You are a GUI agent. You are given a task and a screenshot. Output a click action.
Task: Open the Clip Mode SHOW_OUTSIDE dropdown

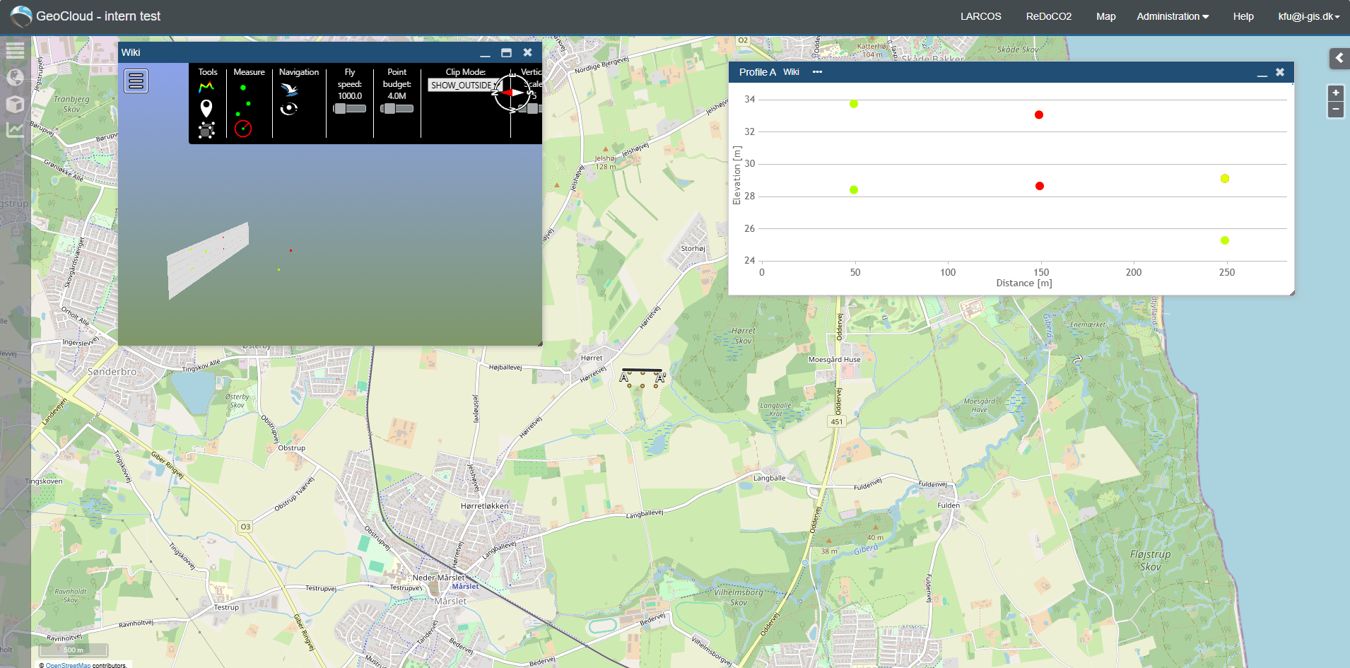tap(464, 85)
